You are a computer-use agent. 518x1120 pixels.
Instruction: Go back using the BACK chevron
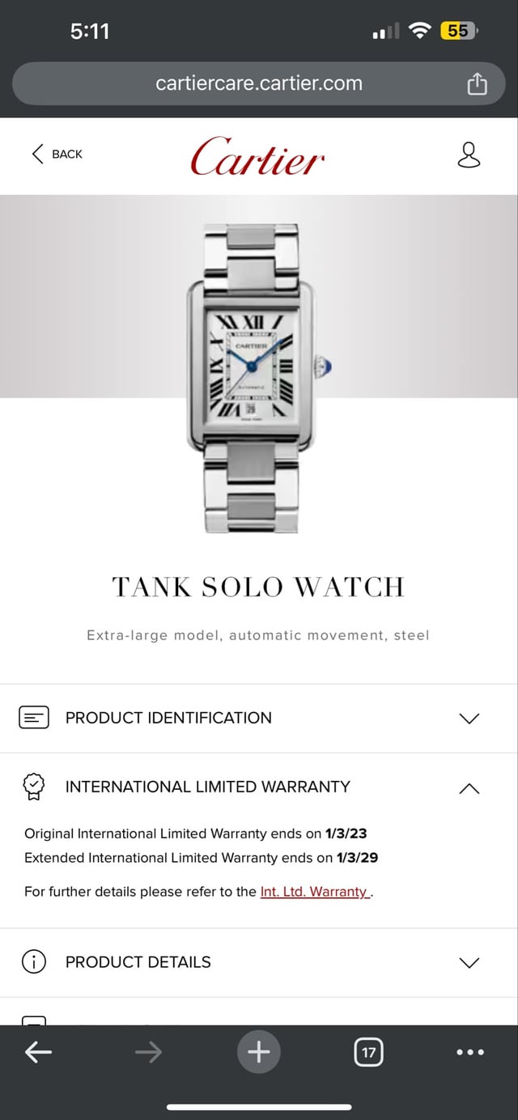(x=57, y=154)
